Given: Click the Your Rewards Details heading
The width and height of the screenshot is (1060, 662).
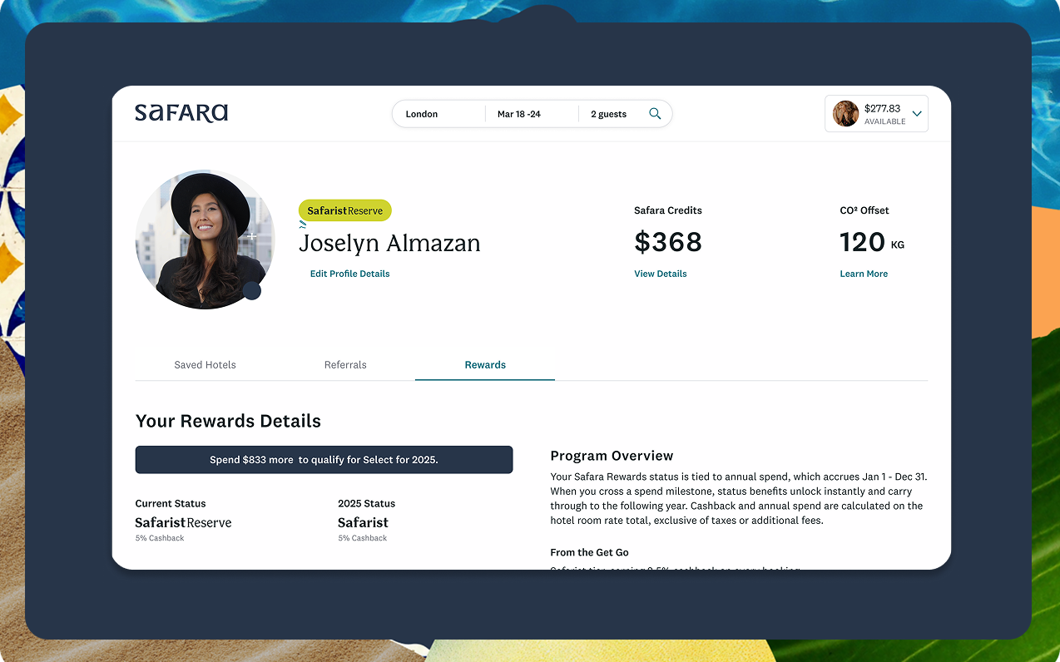Looking at the screenshot, I should pos(228,421).
